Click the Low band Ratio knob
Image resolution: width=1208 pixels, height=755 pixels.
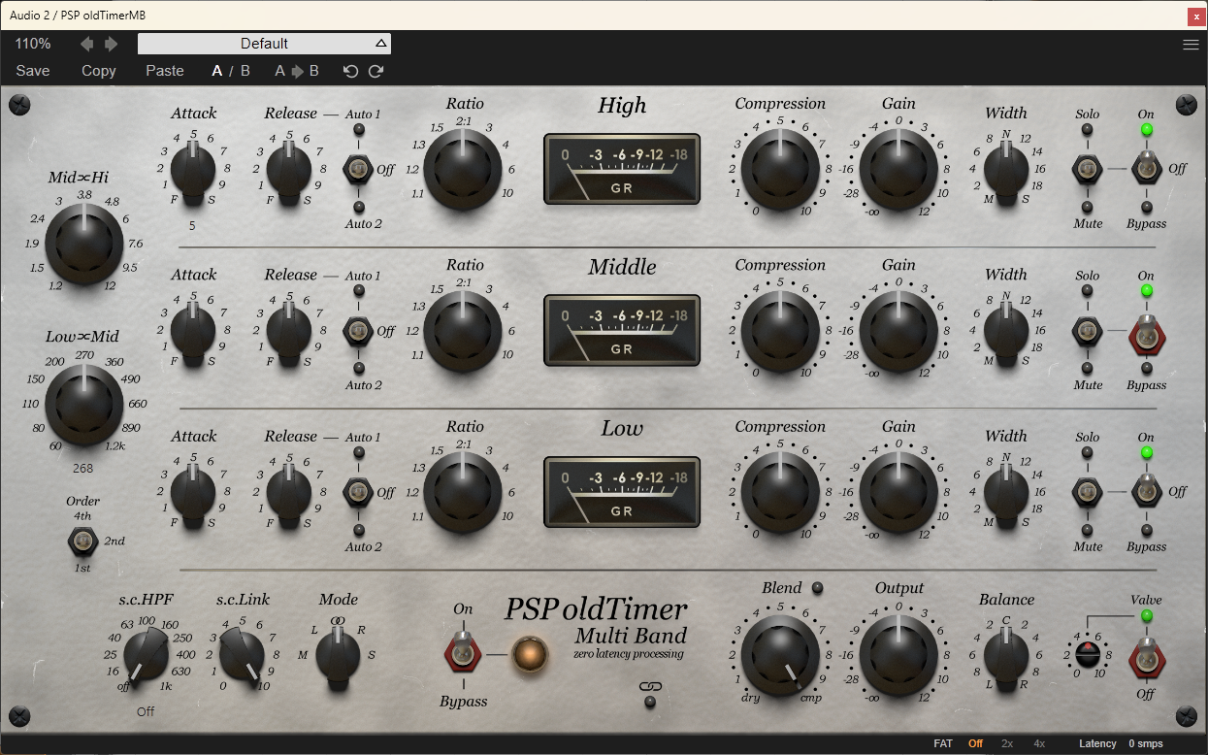click(x=464, y=492)
